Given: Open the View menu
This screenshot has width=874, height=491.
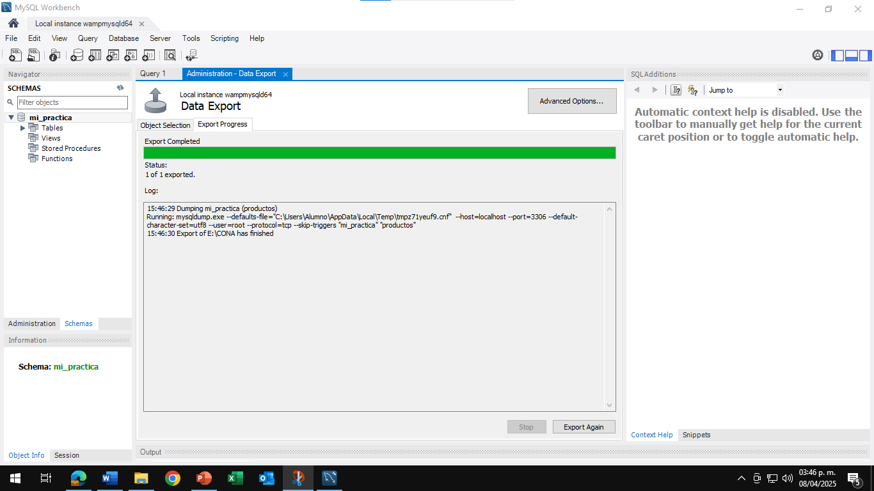Looking at the screenshot, I should 60,38.
